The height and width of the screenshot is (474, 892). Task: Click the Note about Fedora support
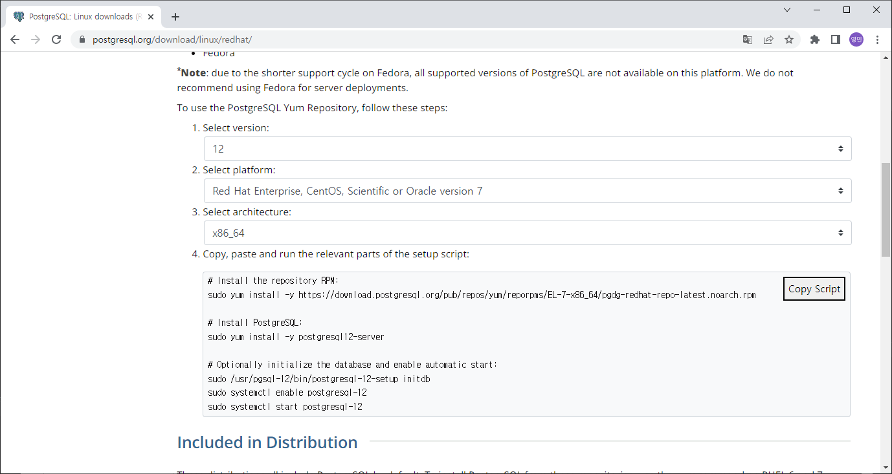[485, 80]
